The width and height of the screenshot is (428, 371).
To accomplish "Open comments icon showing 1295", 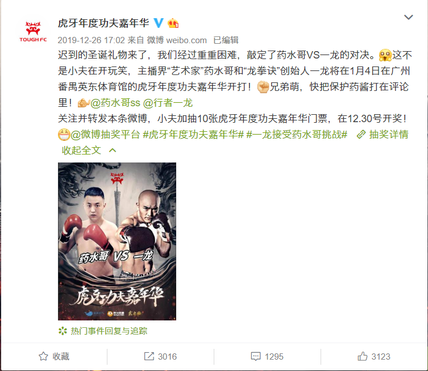I will point(267,356).
